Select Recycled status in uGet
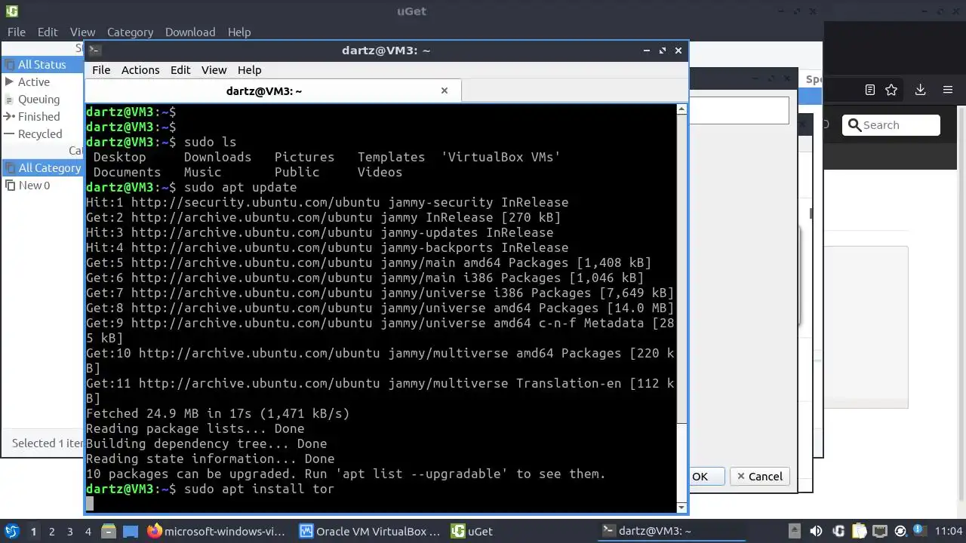 click(x=43, y=133)
